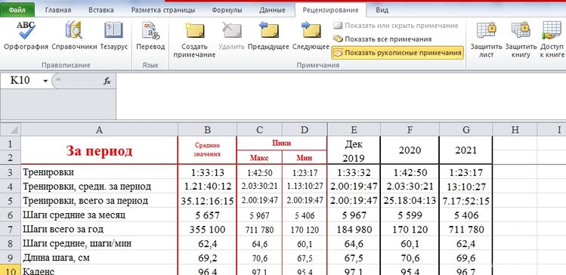Select 'Шаги всего за год' cell

pyautogui.click(x=99, y=229)
